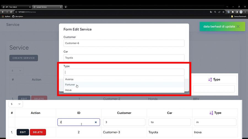The width and height of the screenshot is (248, 139).
Task: Click the Car column header in lower table
Action: [x=169, y=113]
